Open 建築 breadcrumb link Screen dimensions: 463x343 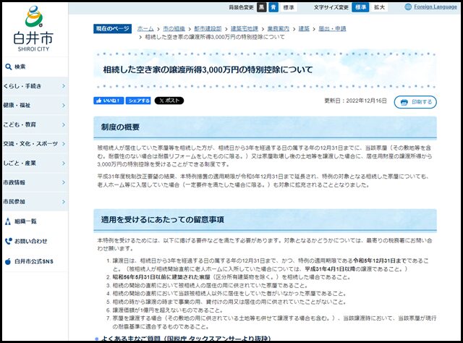[x=304, y=29]
